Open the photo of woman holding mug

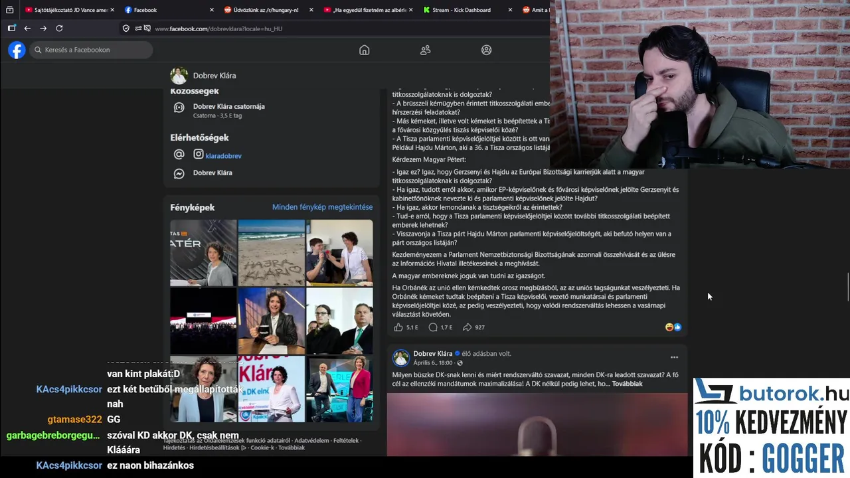272,321
